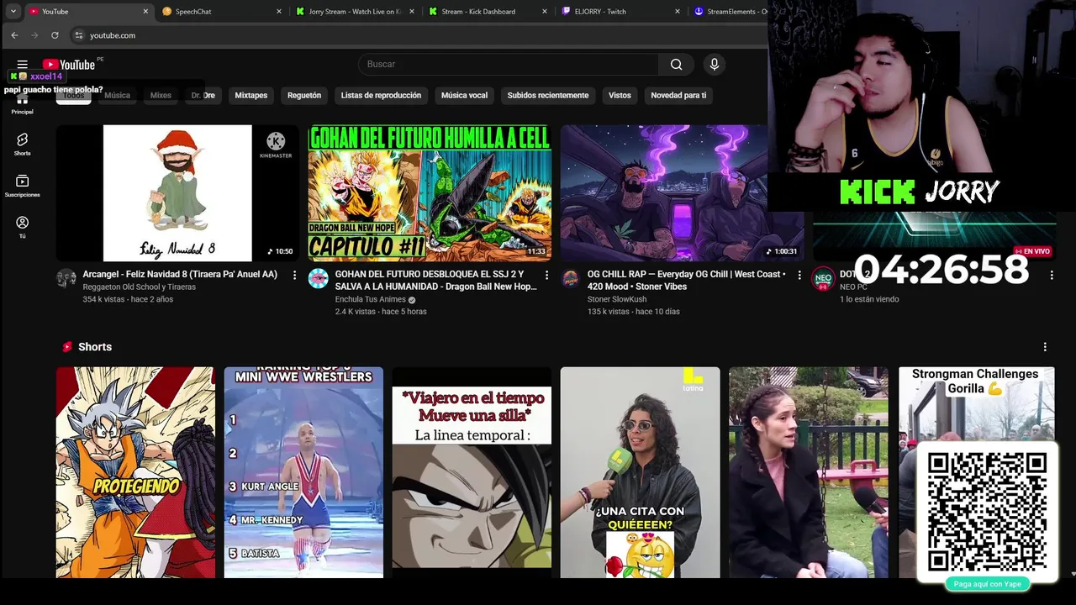The width and height of the screenshot is (1076, 605).
Task: Switch to Stream - Kick Dashboard tab
Action: pyautogui.click(x=488, y=12)
